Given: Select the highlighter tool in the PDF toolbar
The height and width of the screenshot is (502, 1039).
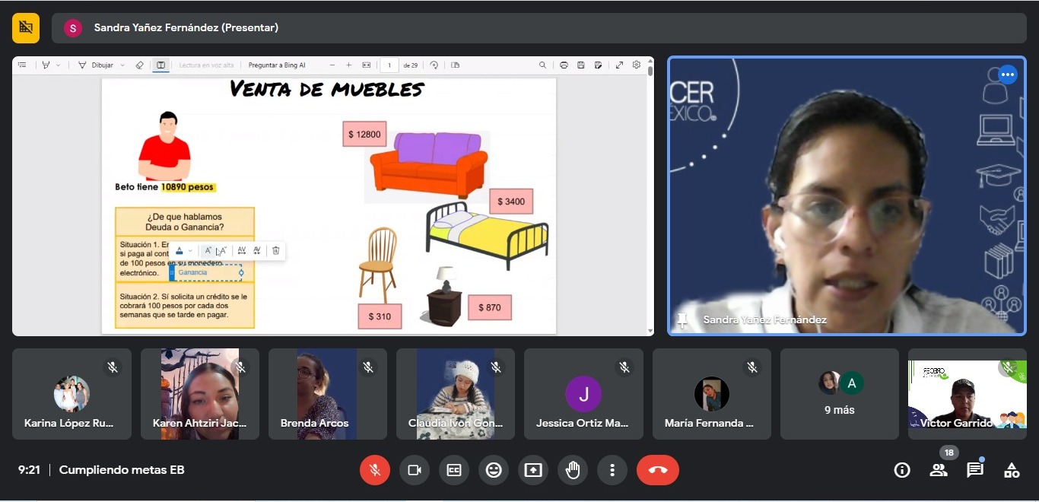Looking at the screenshot, I should [x=47, y=65].
